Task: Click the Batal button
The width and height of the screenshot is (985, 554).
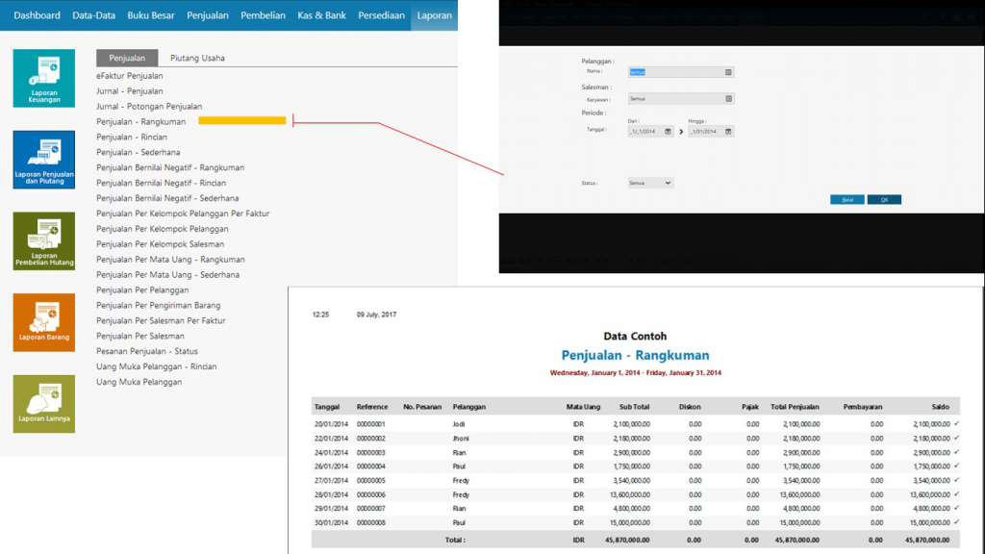Action: [x=847, y=200]
